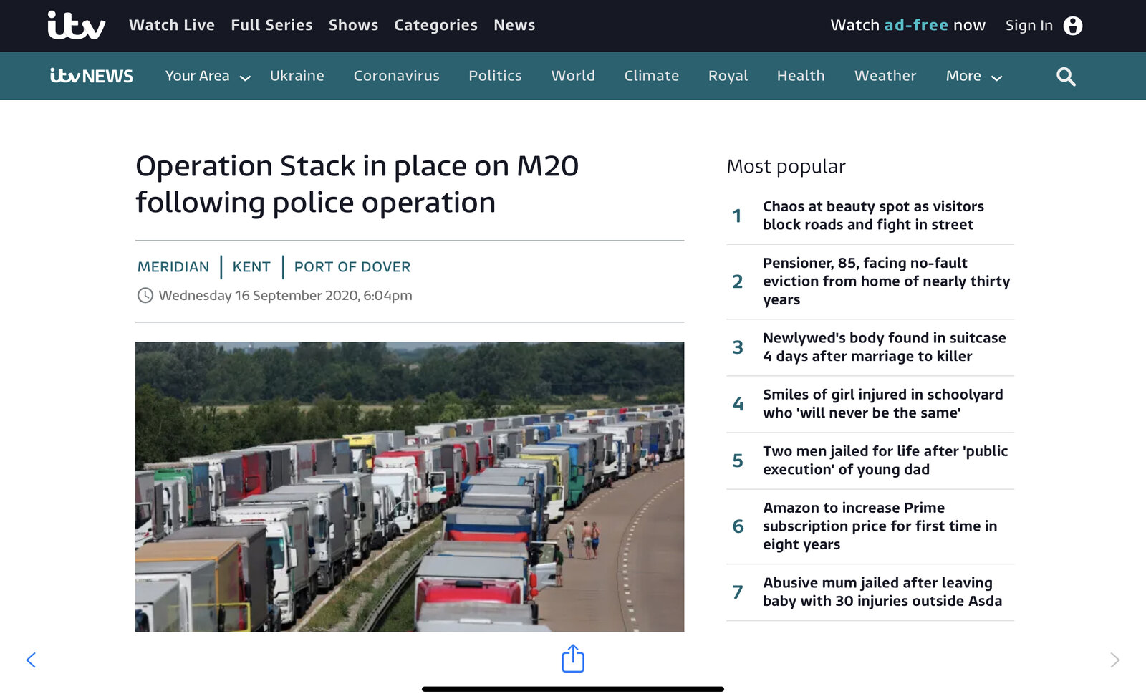Open the Watch Live menu item
Image resolution: width=1146 pixels, height=699 pixels.
coord(172,25)
